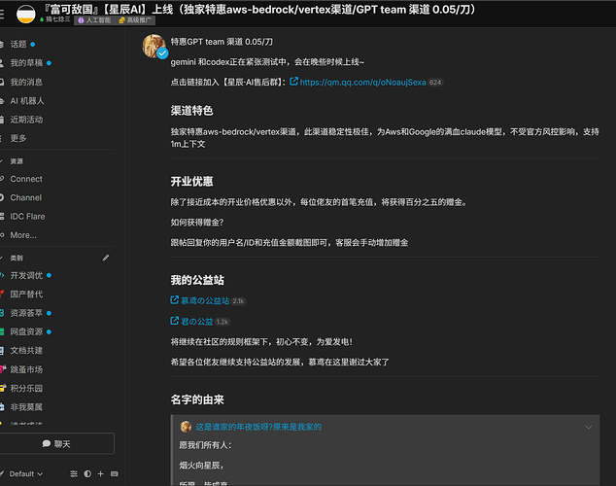Click the quote line 愿我们所有人:
616x486 pixels.
coord(205,445)
